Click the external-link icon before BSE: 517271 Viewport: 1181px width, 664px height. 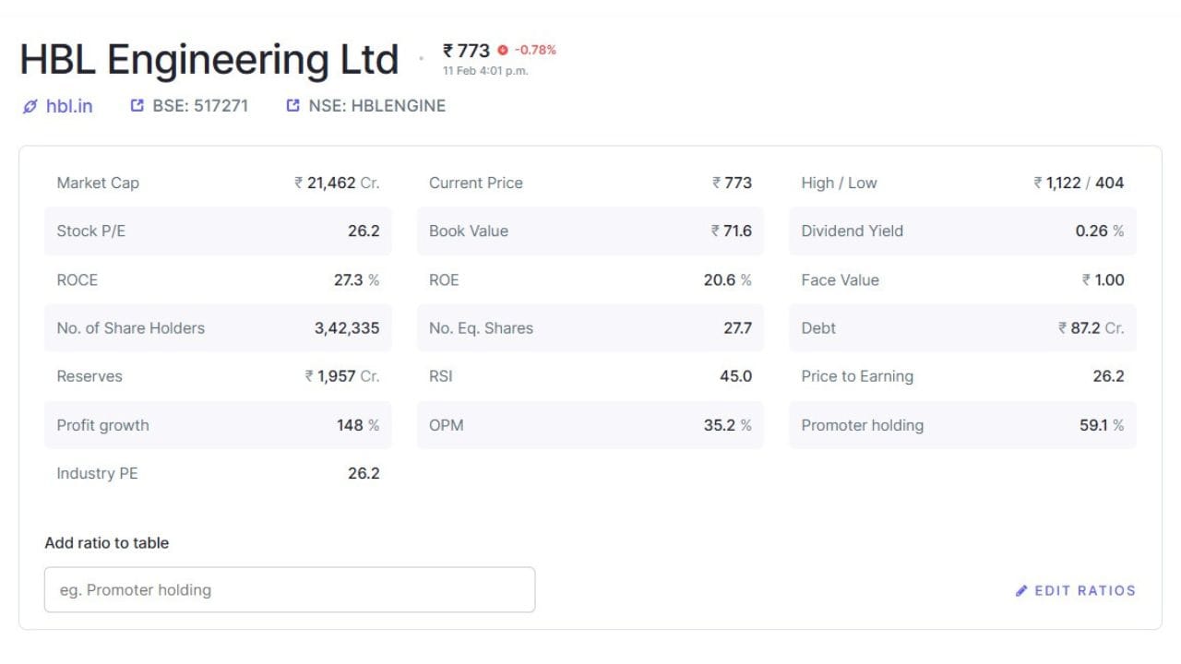pos(137,106)
